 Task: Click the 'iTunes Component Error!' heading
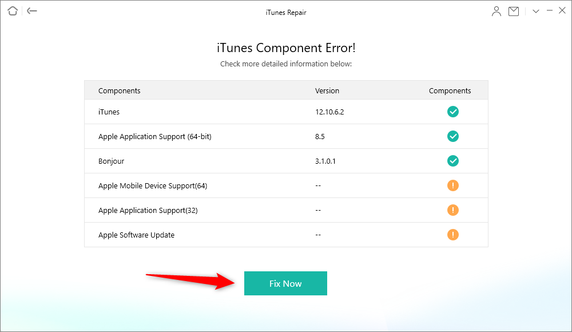point(286,48)
